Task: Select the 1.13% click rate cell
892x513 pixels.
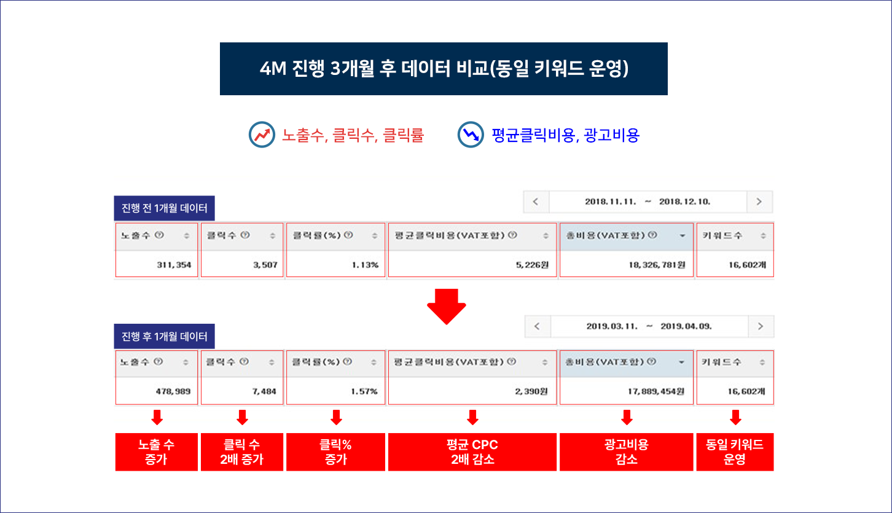Action: tap(336, 265)
